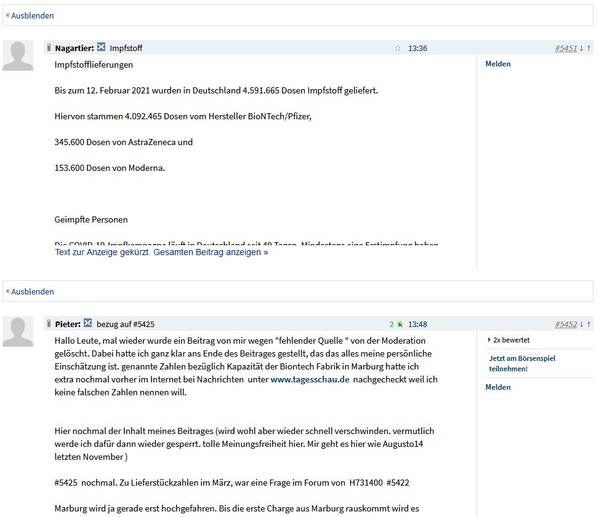Jump down arrow beside #5452
This screenshot has height=517, width=599.
pyautogui.click(x=581, y=324)
